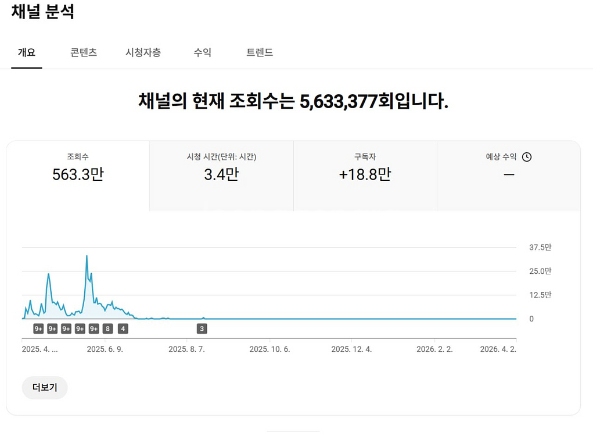The image size is (593, 436).
Task: Open the video marker labeled 4
Action: tap(123, 329)
